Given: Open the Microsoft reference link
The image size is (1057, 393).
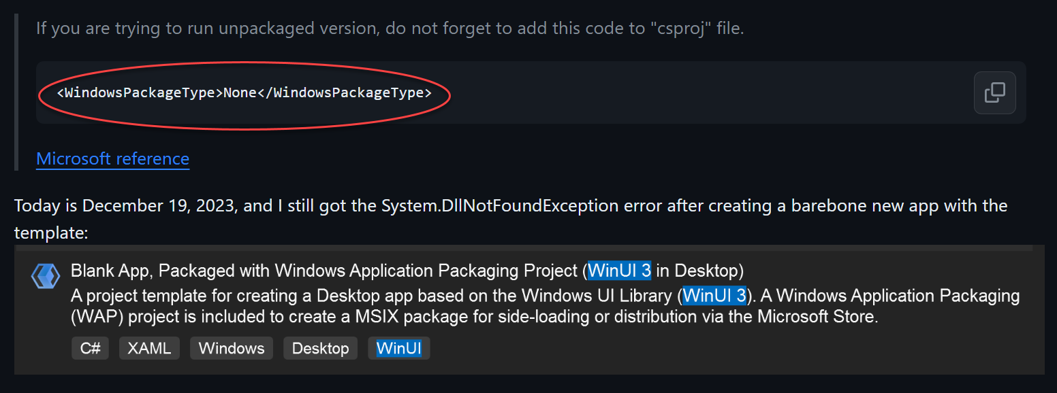Looking at the screenshot, I should coord(112,158).
